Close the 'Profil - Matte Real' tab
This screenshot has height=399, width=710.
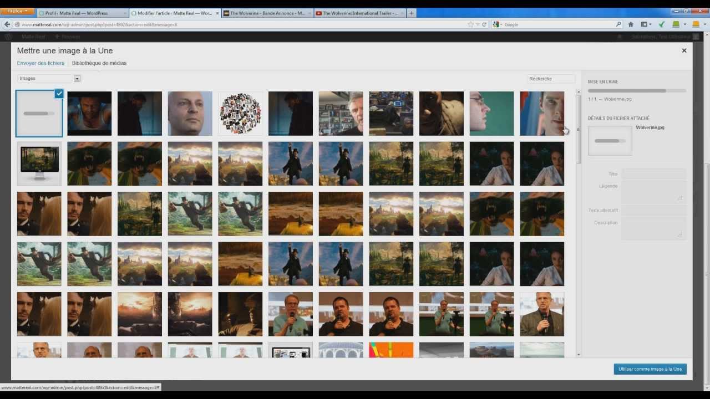pyautogui.click(x=124, y=13)
